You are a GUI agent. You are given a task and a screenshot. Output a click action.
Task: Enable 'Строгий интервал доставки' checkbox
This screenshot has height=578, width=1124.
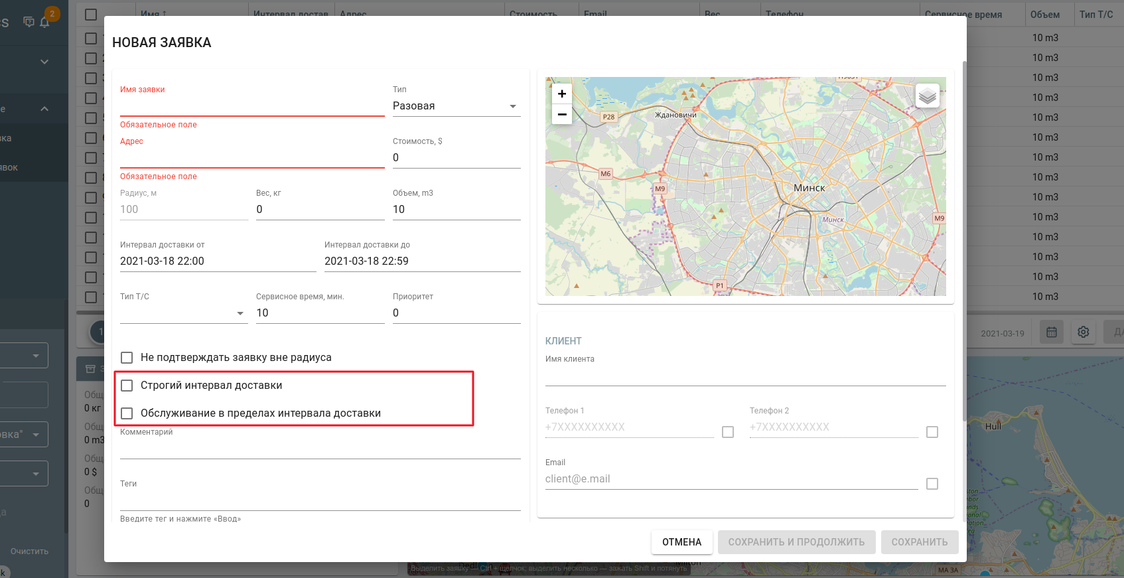(x=127, y=386)
